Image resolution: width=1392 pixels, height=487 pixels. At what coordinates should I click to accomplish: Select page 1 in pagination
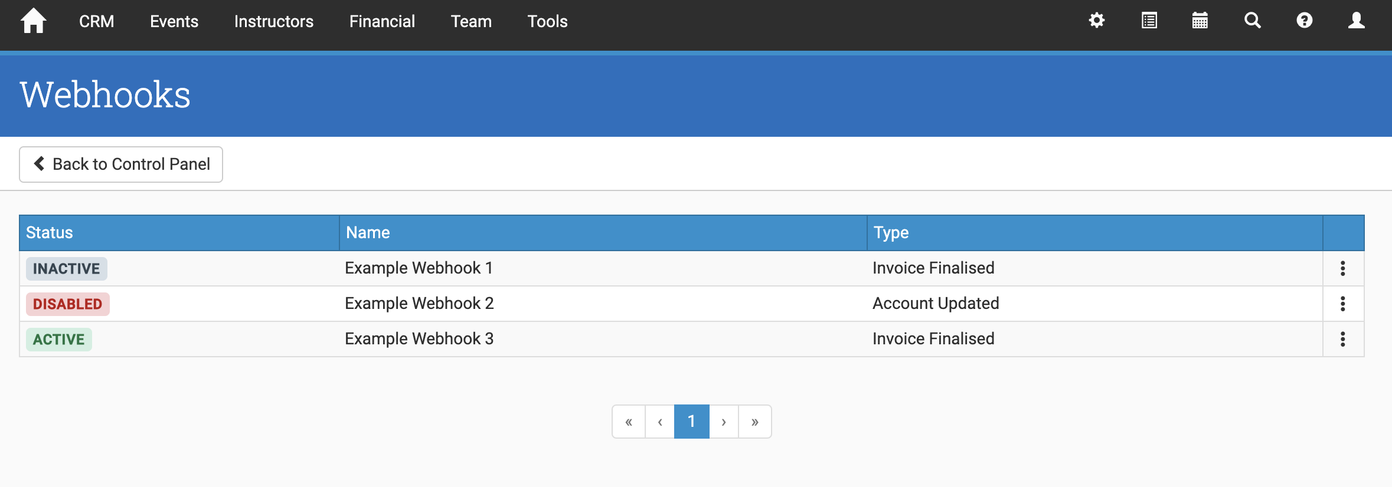click(691, 422)
